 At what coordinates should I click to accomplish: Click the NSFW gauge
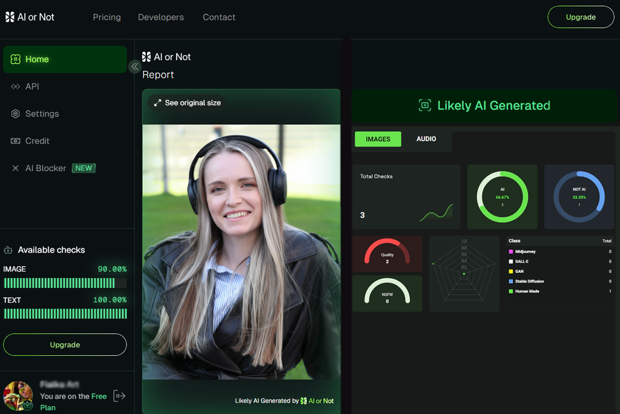(387, 292)
